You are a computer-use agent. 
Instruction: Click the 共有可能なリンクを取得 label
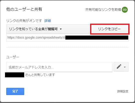pos(103,10)
